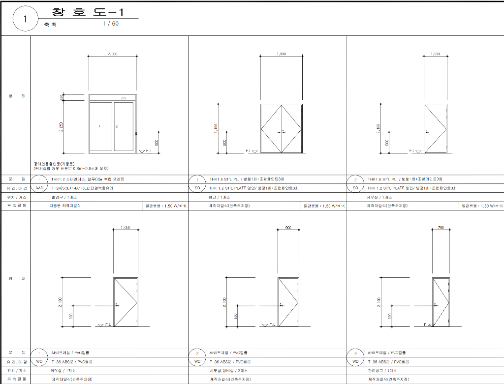Select the SD tag numbered 2
Screen dimensions: 504x384
(355, 183)
